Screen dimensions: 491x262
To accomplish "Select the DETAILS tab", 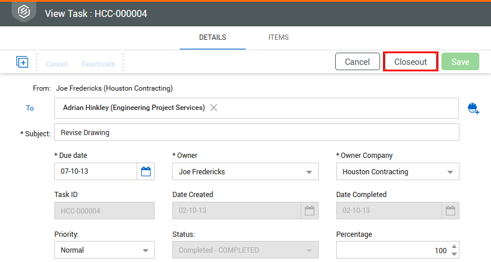I will pyautogui.click(x=213, y=37).
